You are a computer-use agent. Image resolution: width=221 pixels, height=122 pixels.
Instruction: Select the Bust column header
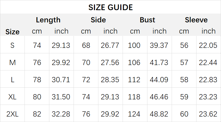click(x=147, y=20)
